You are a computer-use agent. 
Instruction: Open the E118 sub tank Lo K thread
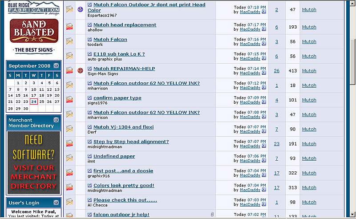[119, 54]
